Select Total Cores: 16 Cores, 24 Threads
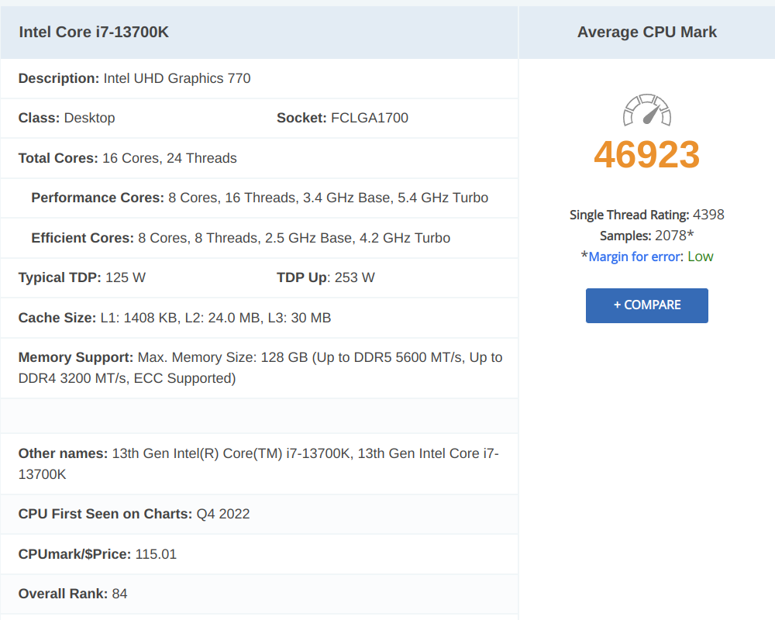Screen dimensions: 775x620 (x=128, y=158)
